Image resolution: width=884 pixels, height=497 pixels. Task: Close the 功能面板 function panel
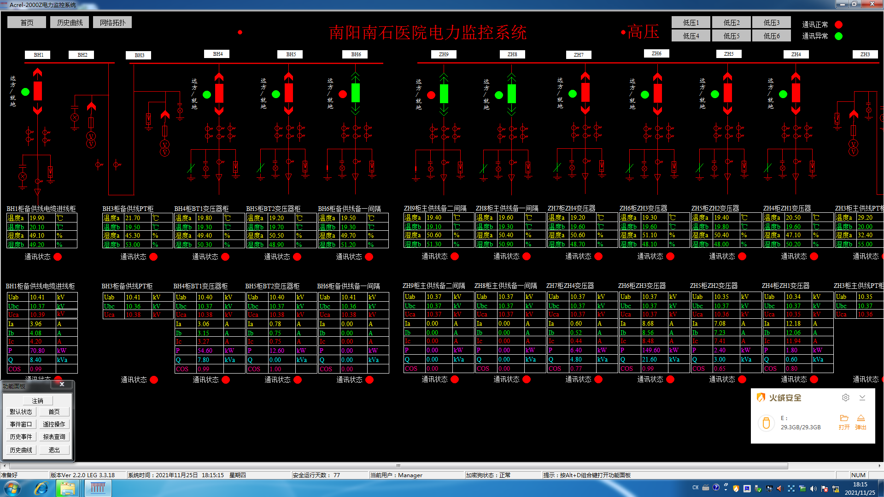(x=62, y=384)
